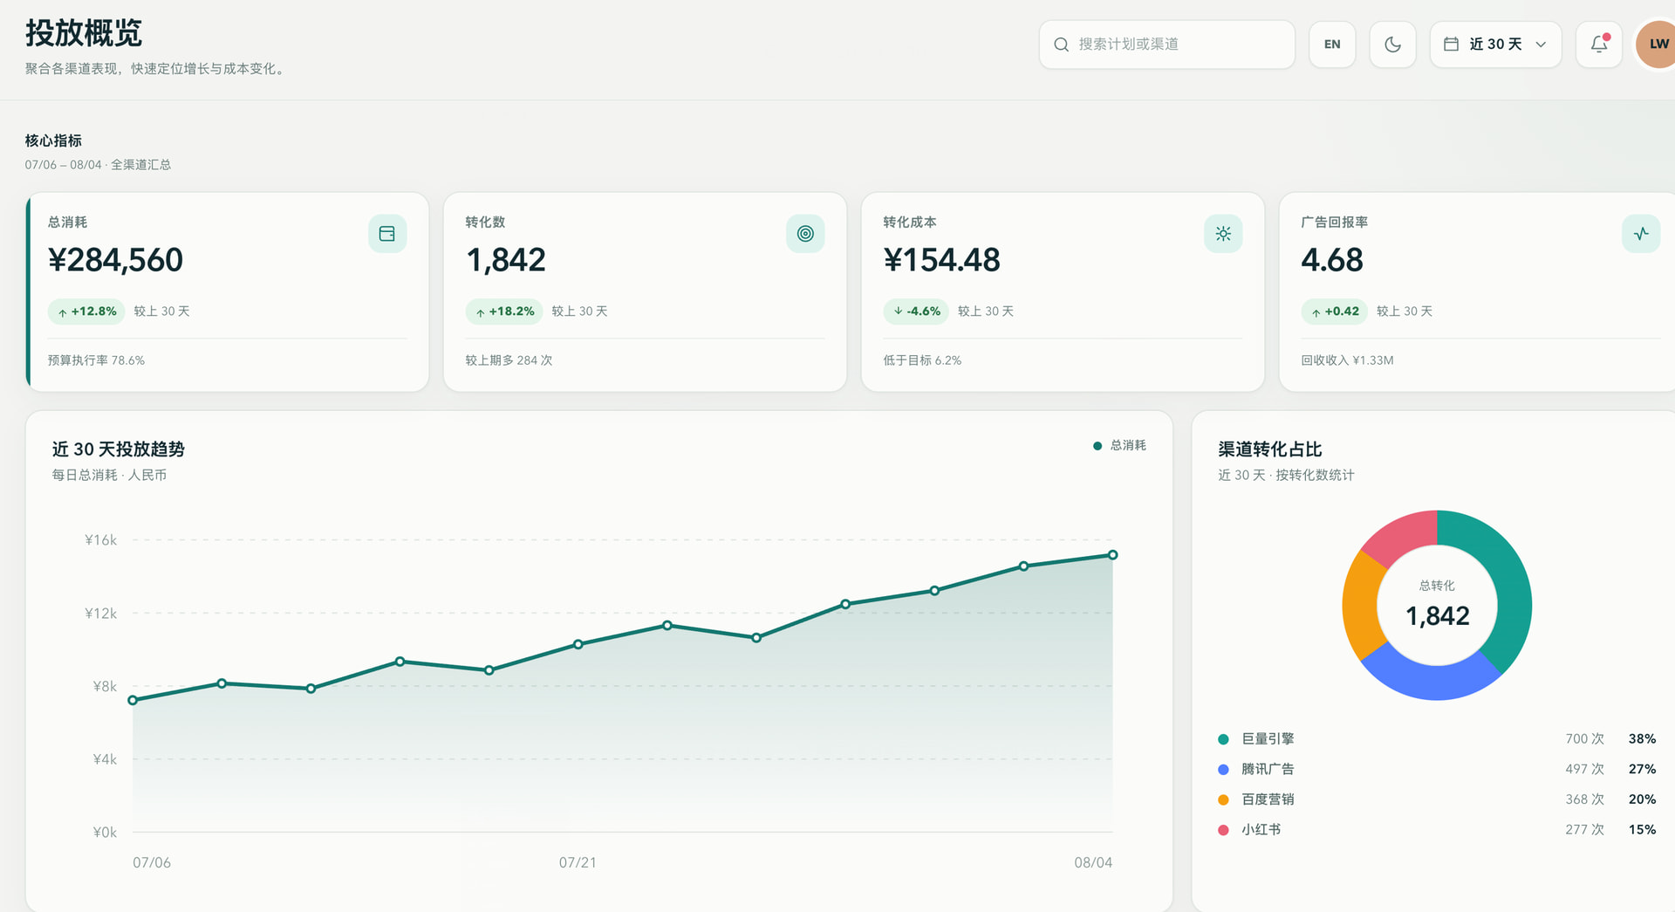Focus the 搜索计划或渠道 search field
This screenshot has height=912, width=1675.
pos(1166,45)
